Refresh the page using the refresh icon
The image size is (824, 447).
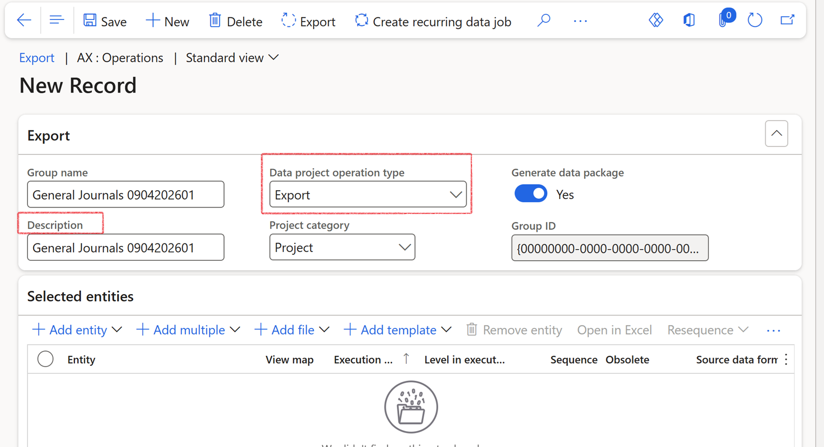tap(755, 20)
